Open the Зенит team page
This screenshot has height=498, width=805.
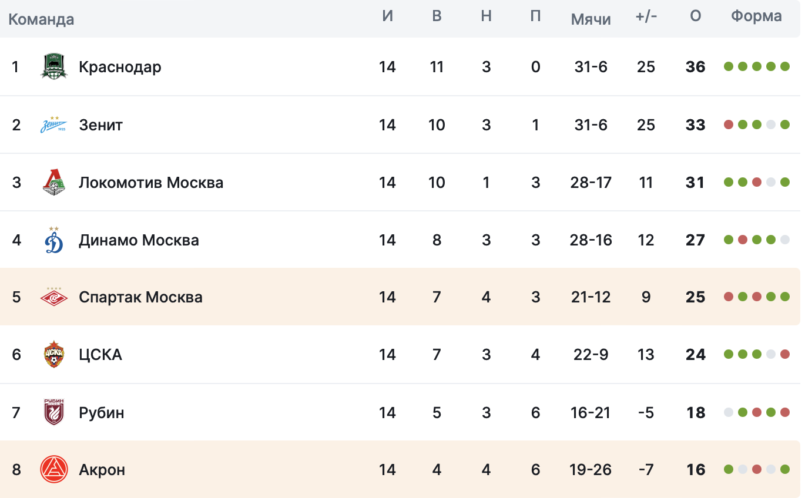pyautogui.click(x=100, y=124)
